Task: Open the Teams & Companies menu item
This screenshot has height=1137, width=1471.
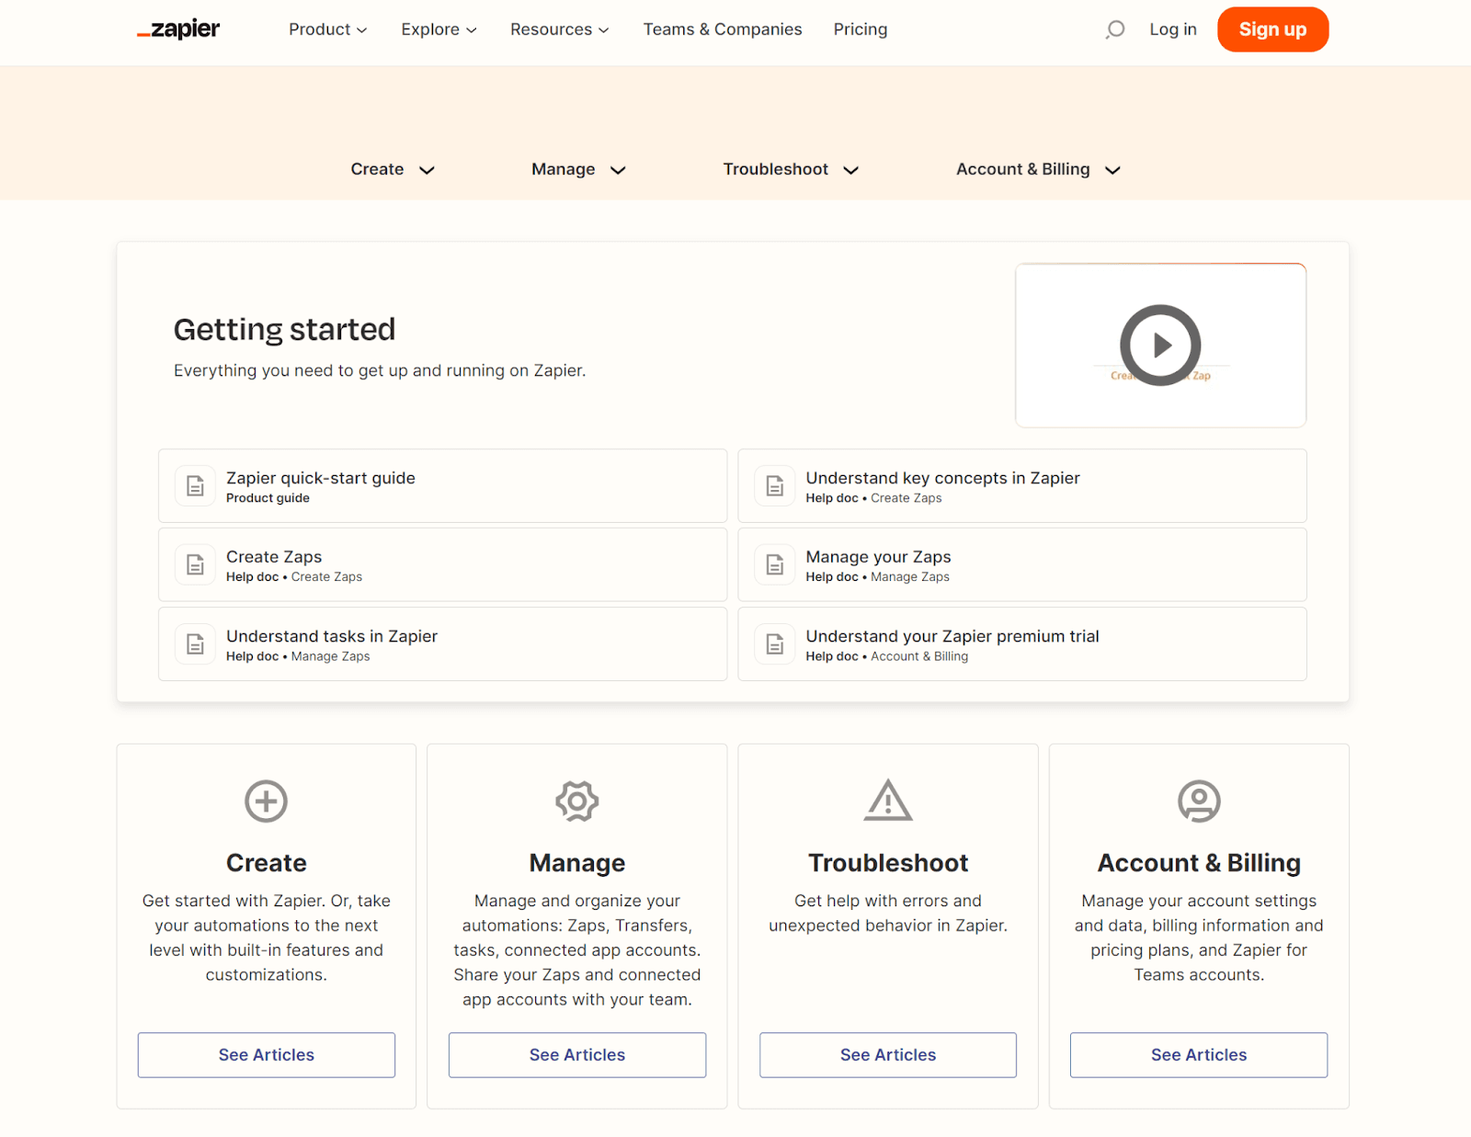Action: click(722, 28)
